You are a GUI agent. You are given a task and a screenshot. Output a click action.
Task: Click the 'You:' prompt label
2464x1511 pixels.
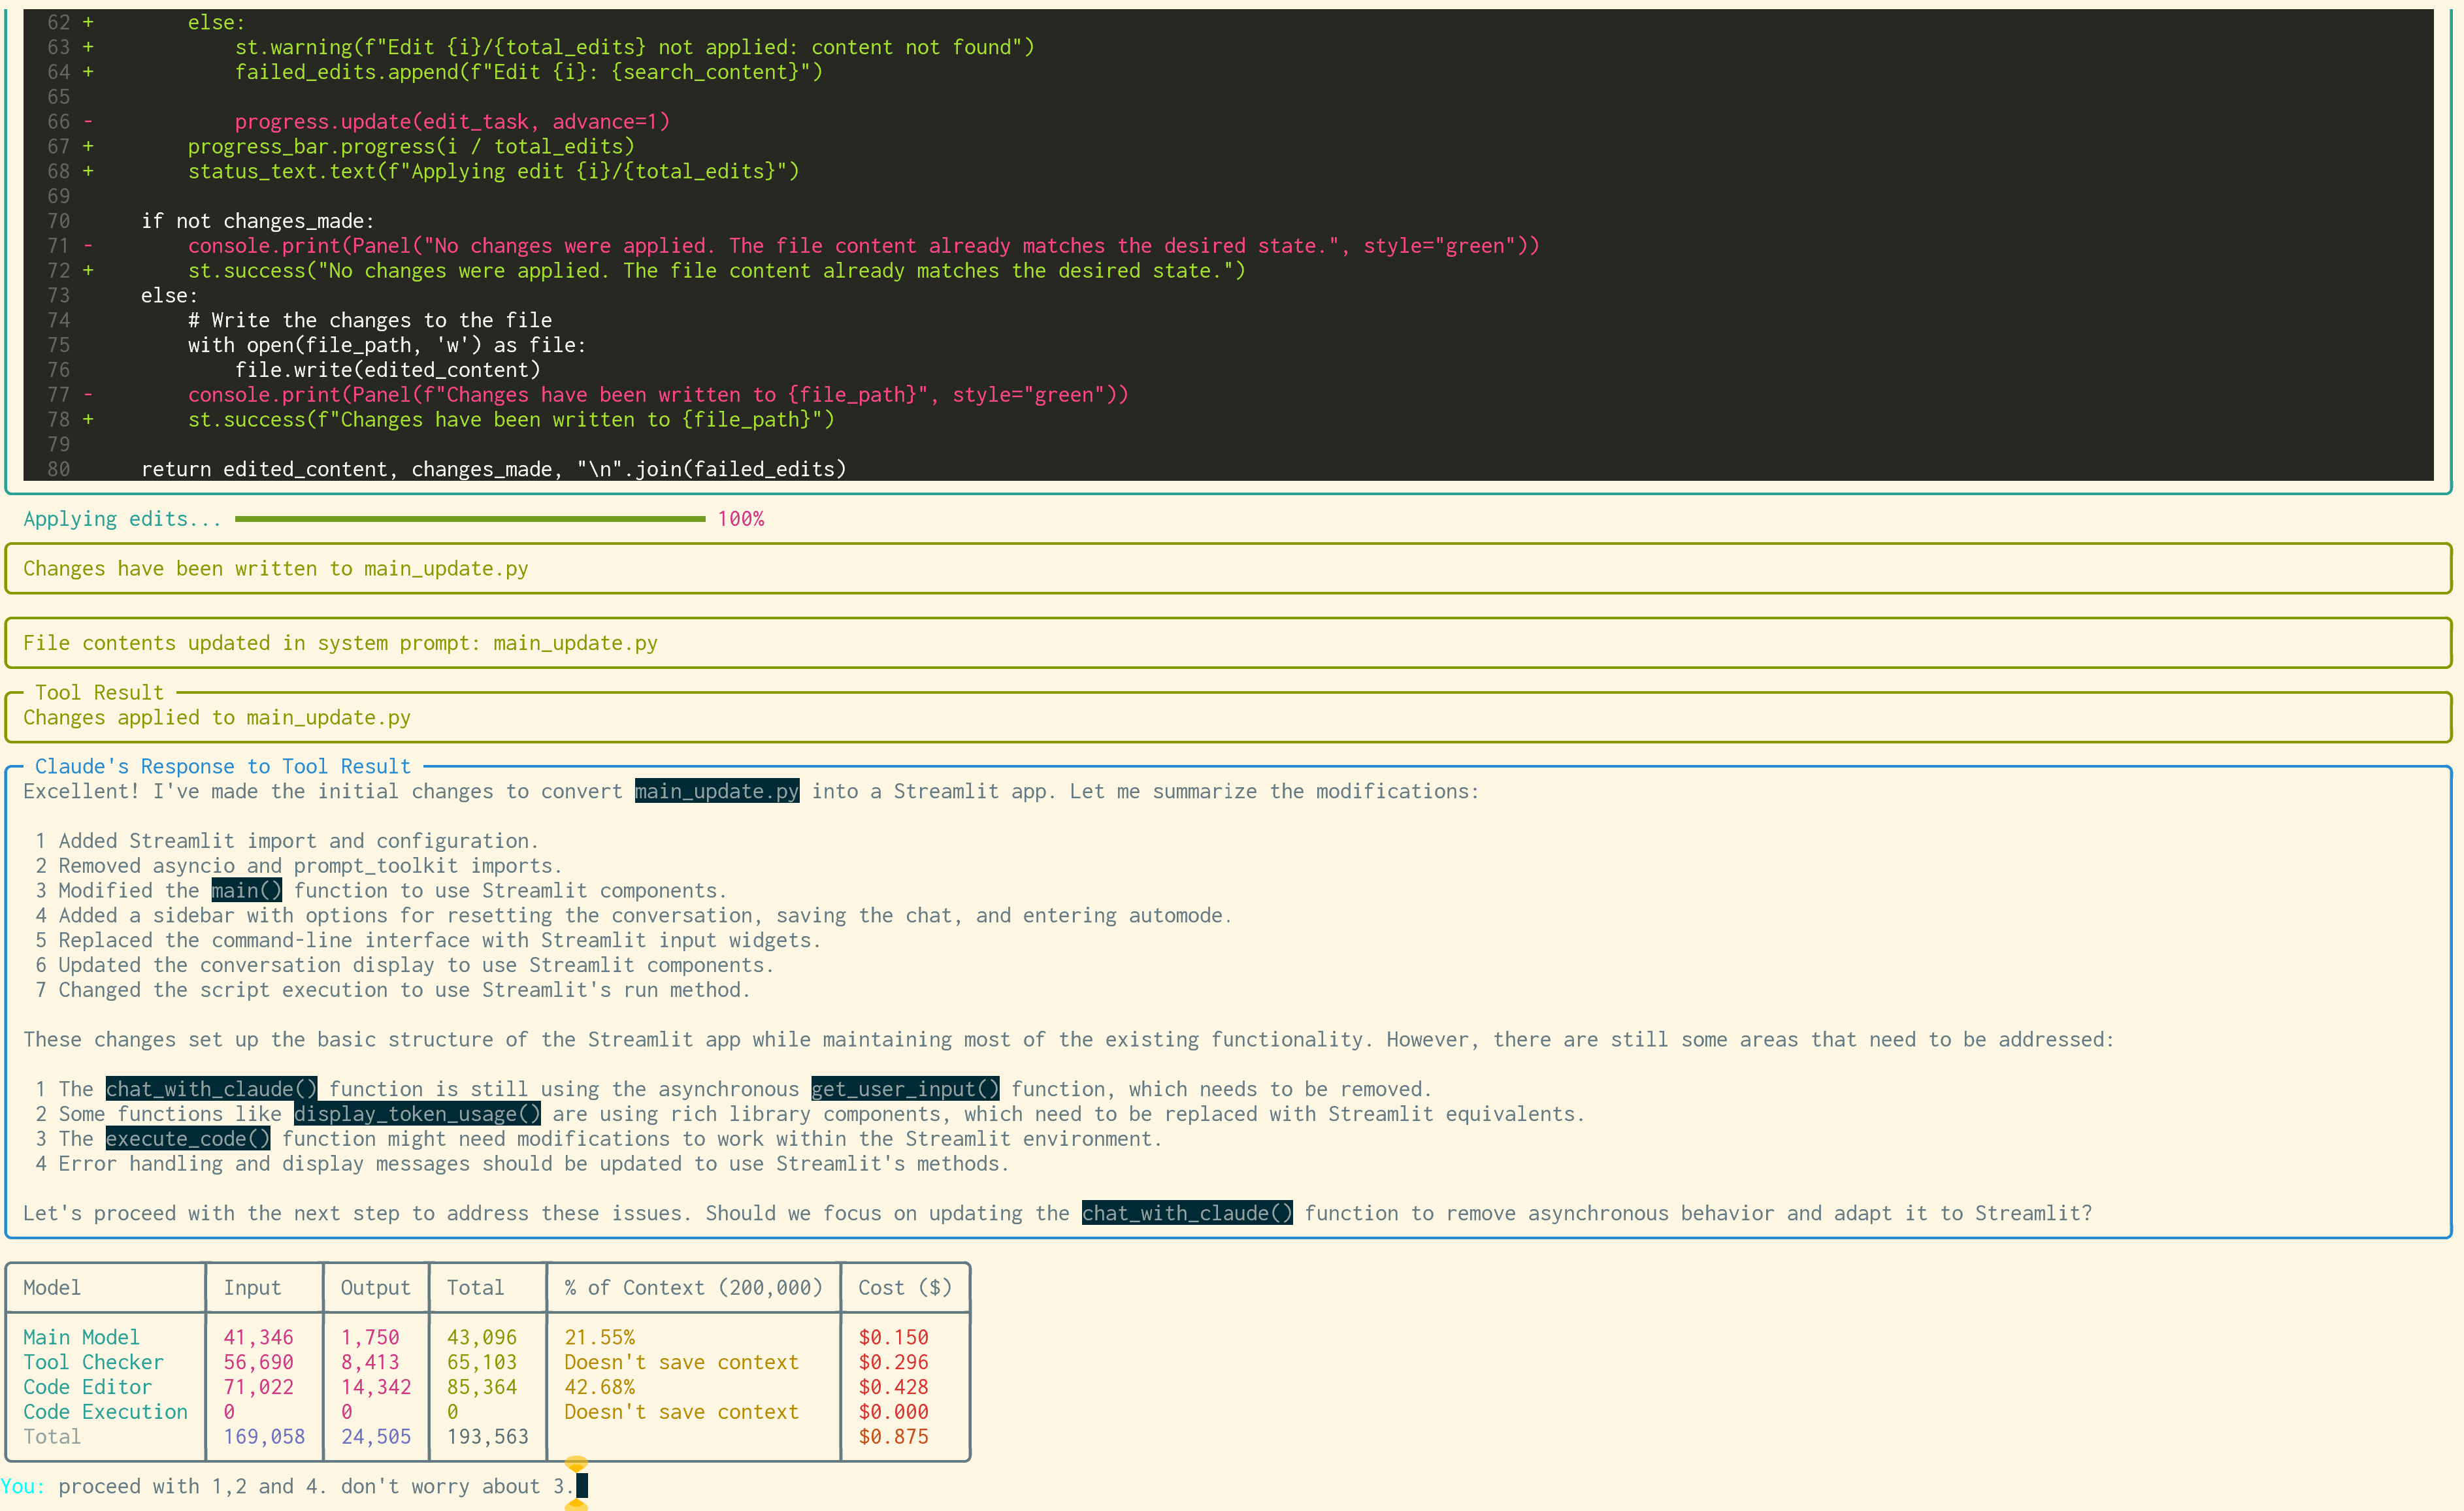22,1486
